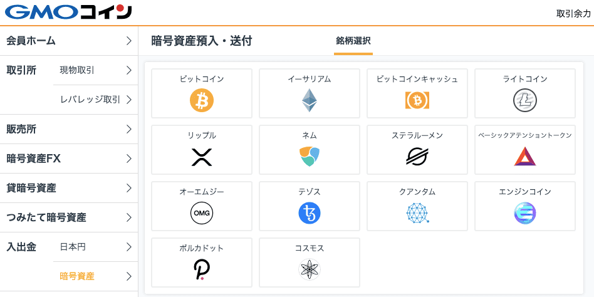This screenshot has height=297, width=594.
Task: Expand the 暗号資産FX sidebar chevron
Action: [x=129, y=159]
